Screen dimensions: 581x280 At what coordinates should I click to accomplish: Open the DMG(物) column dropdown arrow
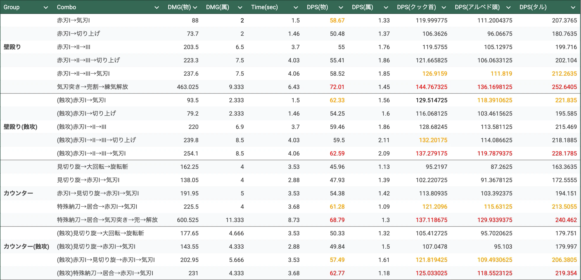[195, 8]
